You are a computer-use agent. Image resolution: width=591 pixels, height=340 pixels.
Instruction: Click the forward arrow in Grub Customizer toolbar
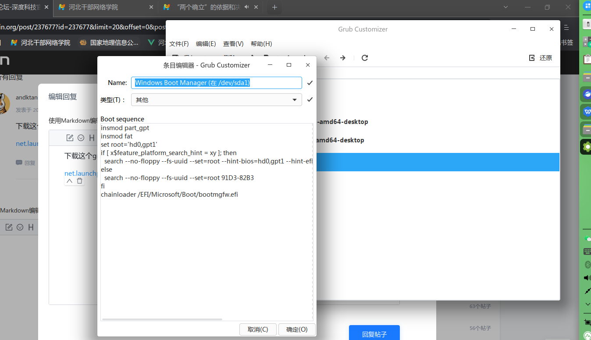tap(343, 58)
